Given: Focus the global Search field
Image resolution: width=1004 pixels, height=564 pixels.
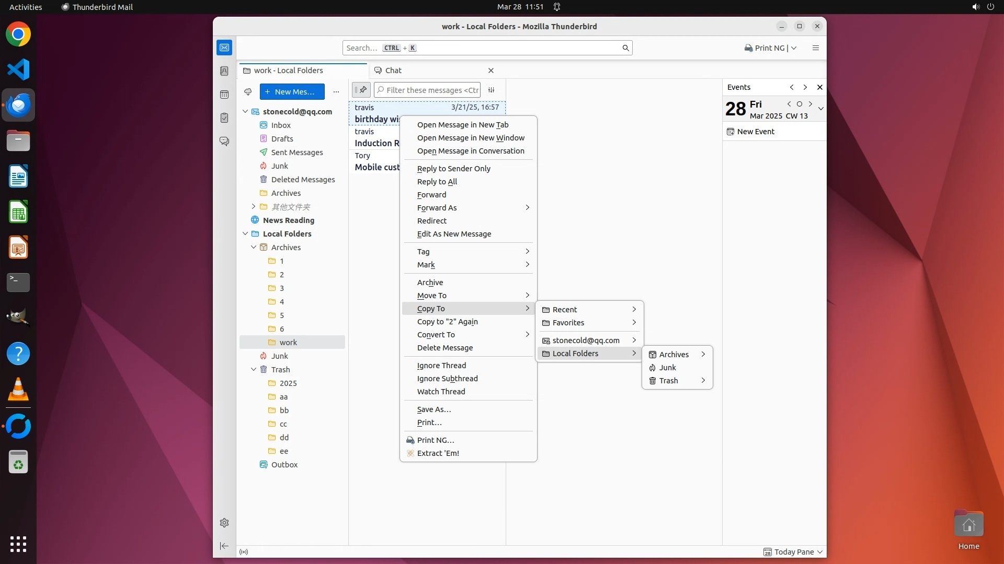Looking at the screenshot, I should (x=486, y=48).
